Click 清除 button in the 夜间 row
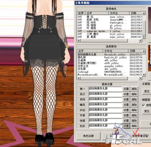The height and width of the screenshot is (147, 151). [134, 100]
